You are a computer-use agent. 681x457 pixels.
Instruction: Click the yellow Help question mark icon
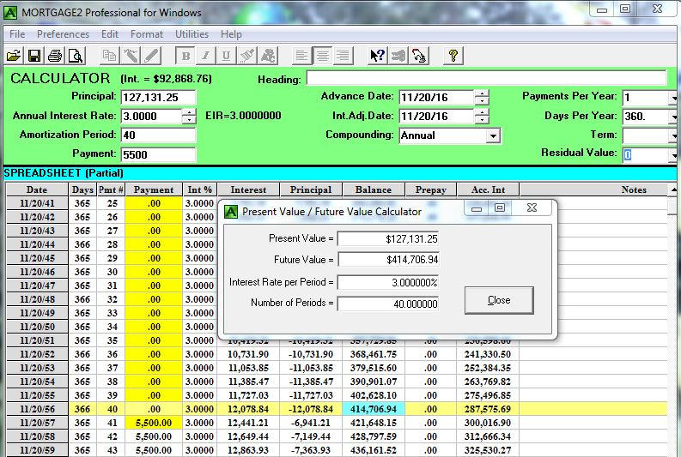pyautogui.click(x=453, y=56)
